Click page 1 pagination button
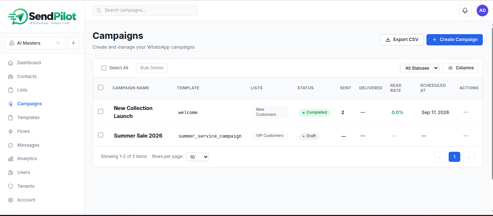Viewport: 493px width, 216px height. 454,157
